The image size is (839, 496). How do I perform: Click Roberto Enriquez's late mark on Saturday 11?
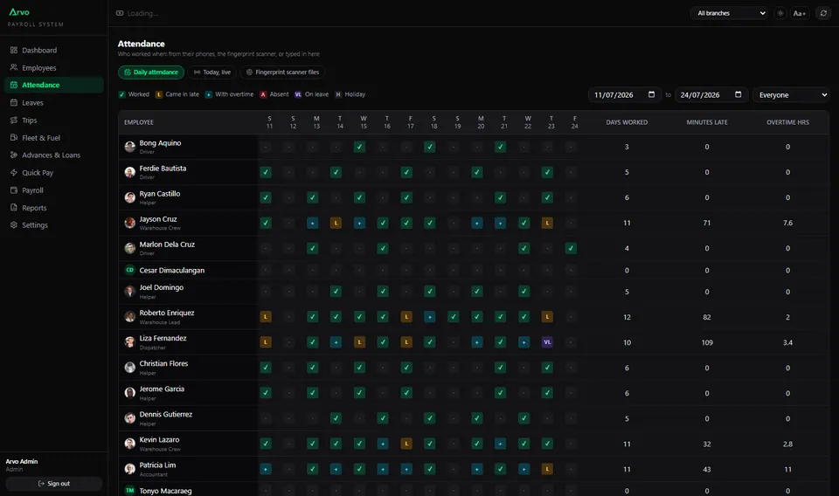coord(266,317)
